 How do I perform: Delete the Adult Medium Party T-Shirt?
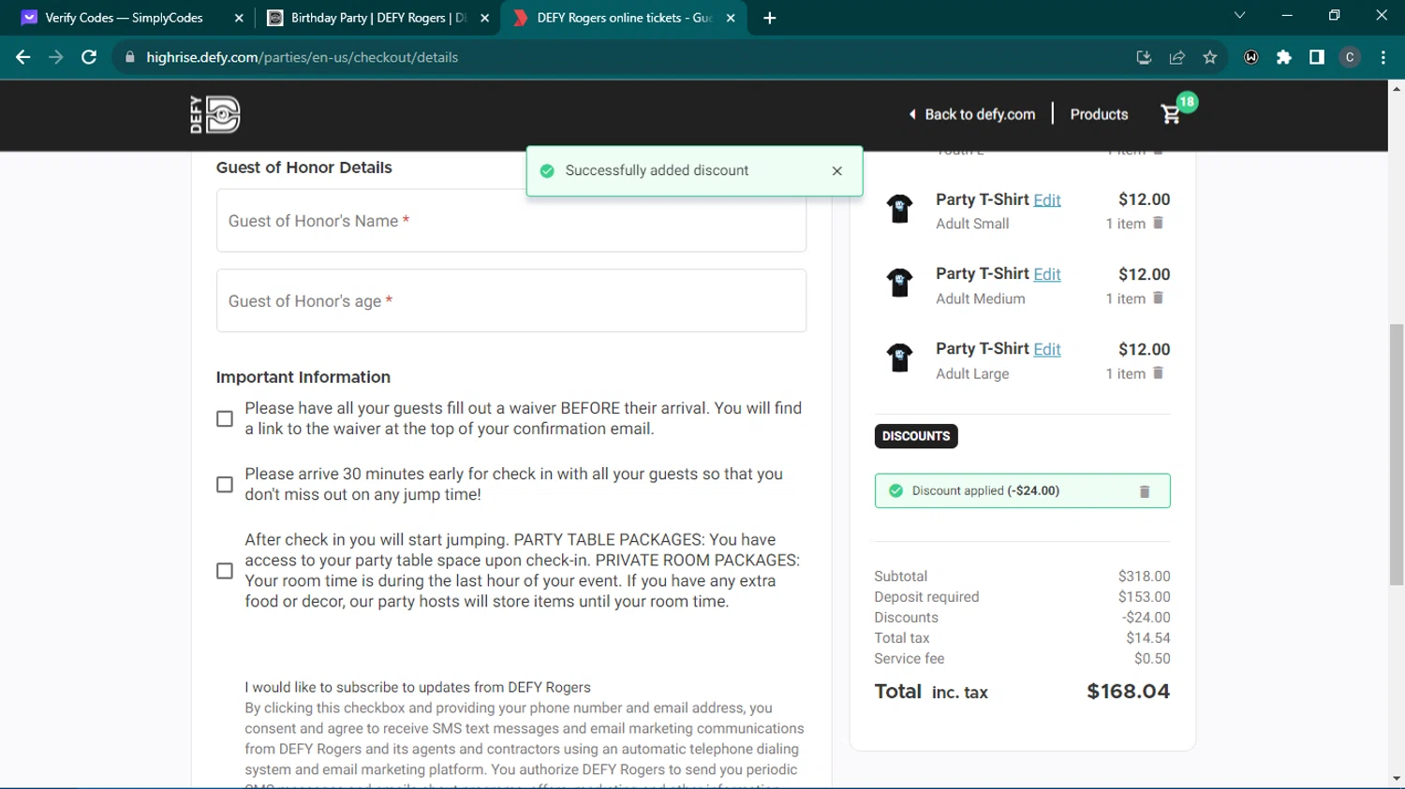tap(1158, 298)
